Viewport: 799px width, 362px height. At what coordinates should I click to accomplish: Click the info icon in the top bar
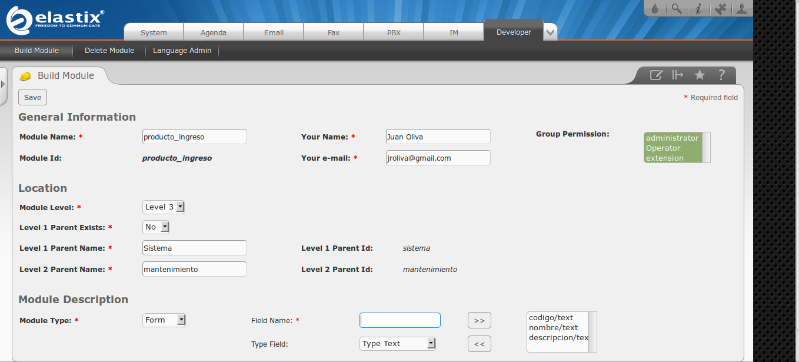point(698,9)
